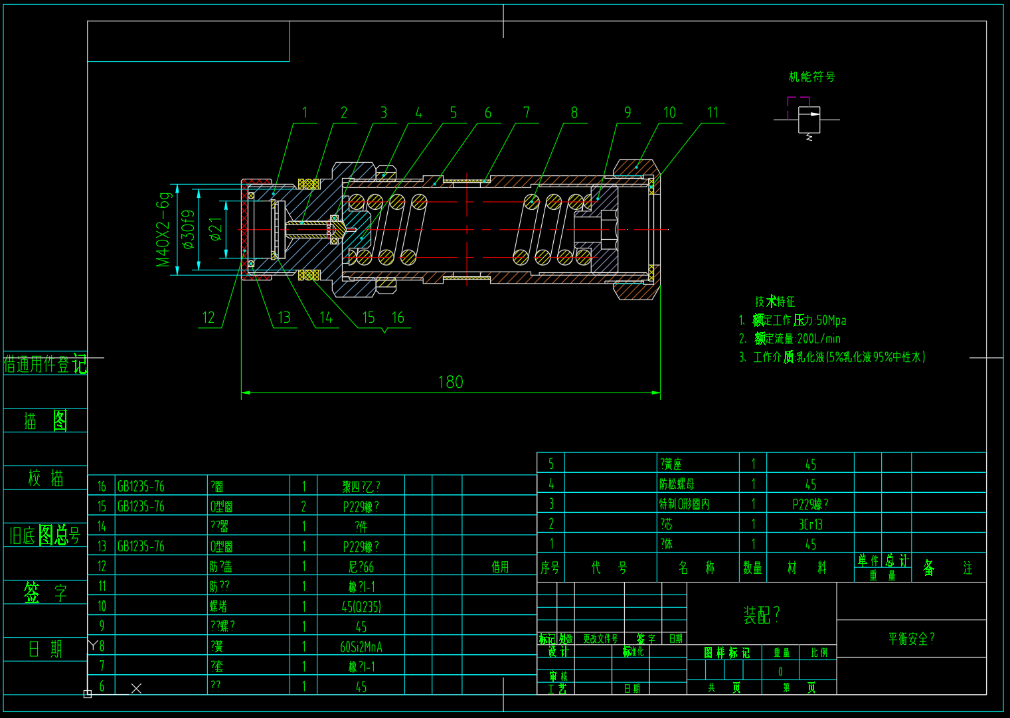Select the note reading 200L/min rated flow
1010x718 pixels.
tap(790, 339)
